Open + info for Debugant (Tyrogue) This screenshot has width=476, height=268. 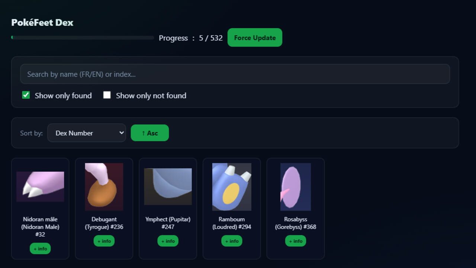pos(104,241)
